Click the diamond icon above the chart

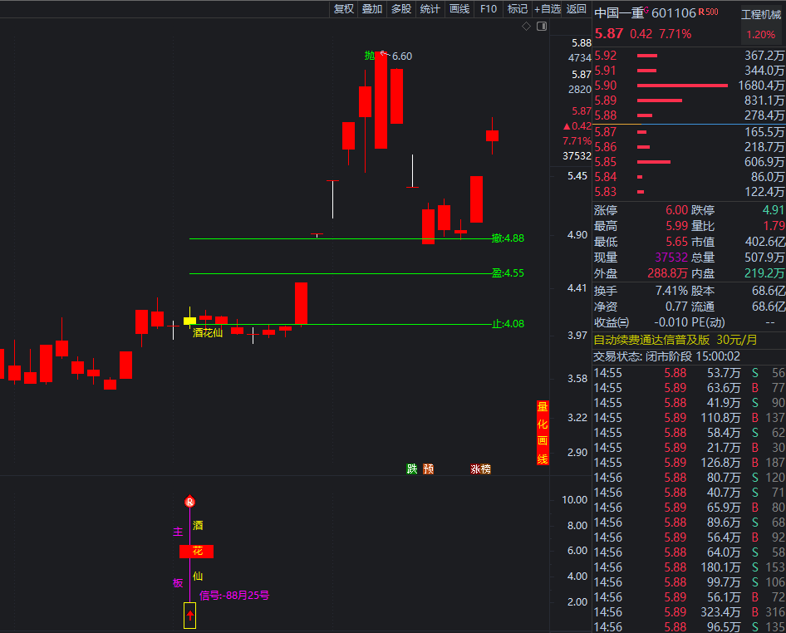[526, 27]
